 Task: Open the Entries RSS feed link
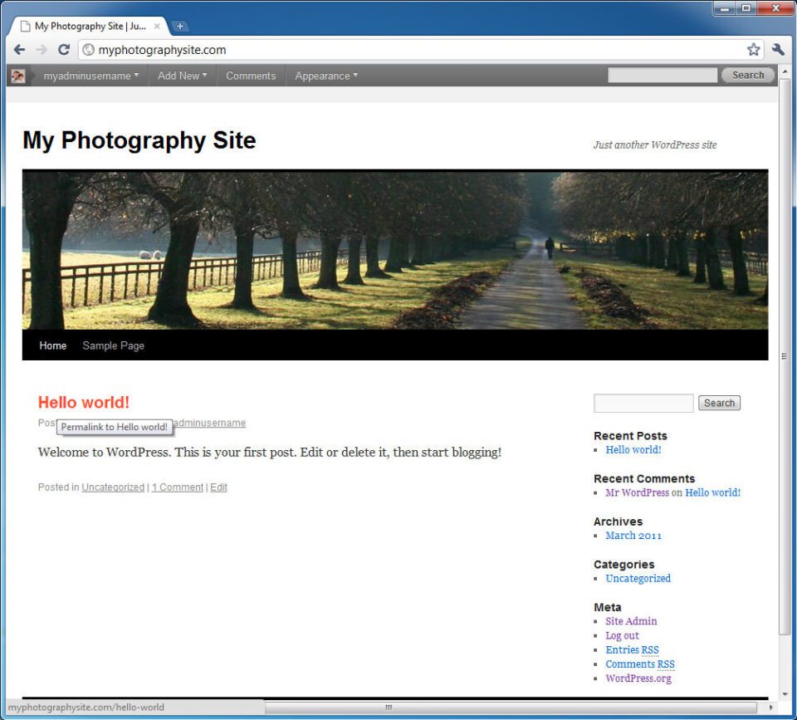click(x=632, y=650)
